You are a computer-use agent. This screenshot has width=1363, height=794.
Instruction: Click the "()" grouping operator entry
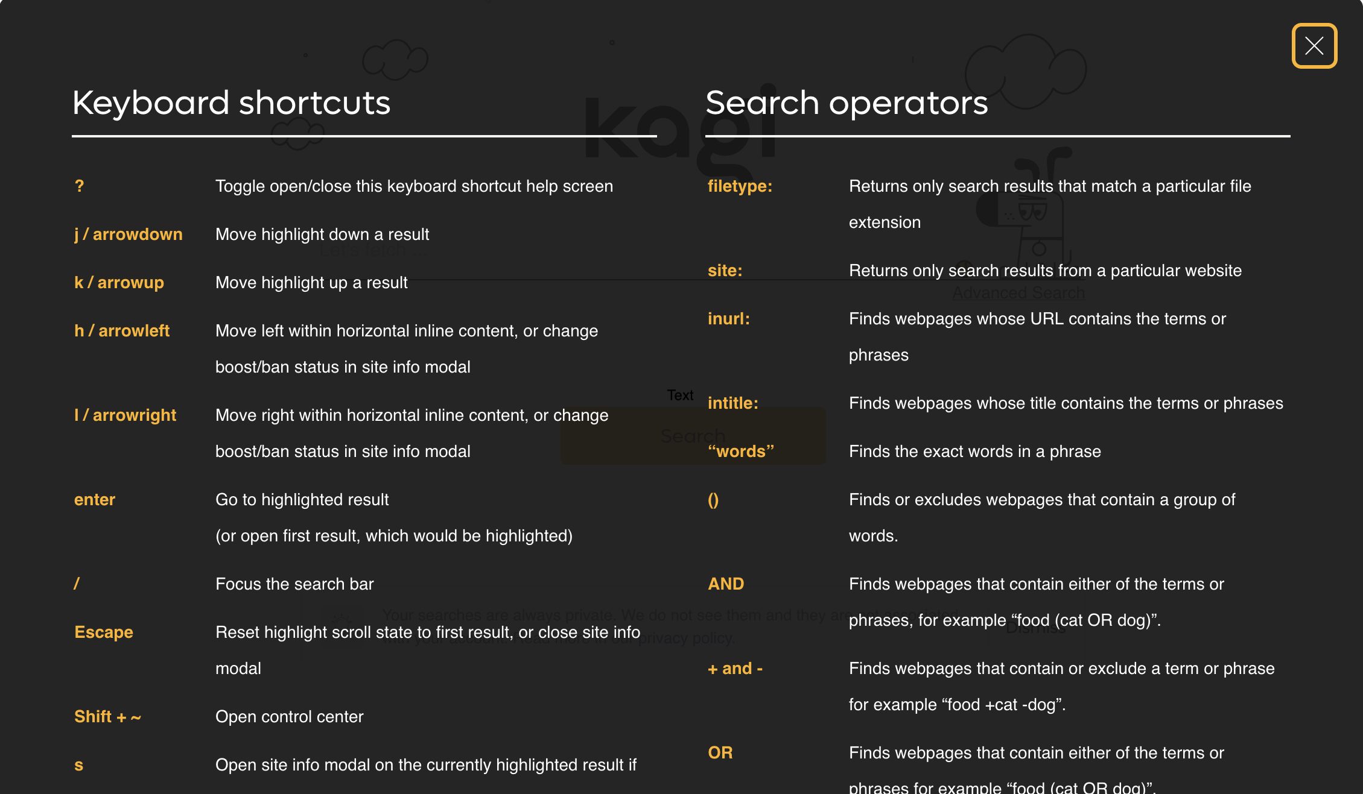coord(713,500)
